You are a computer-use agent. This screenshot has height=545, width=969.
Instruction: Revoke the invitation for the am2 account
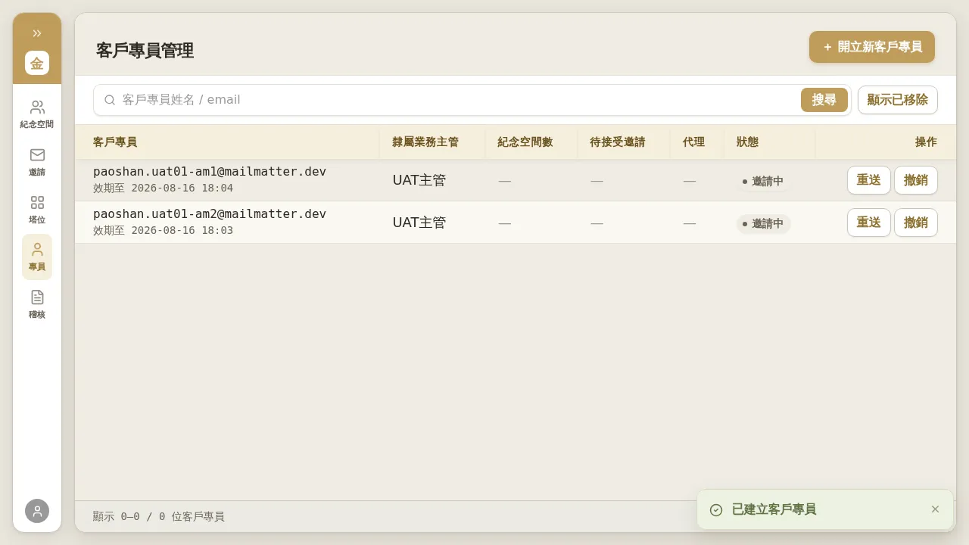pos(916,223)
